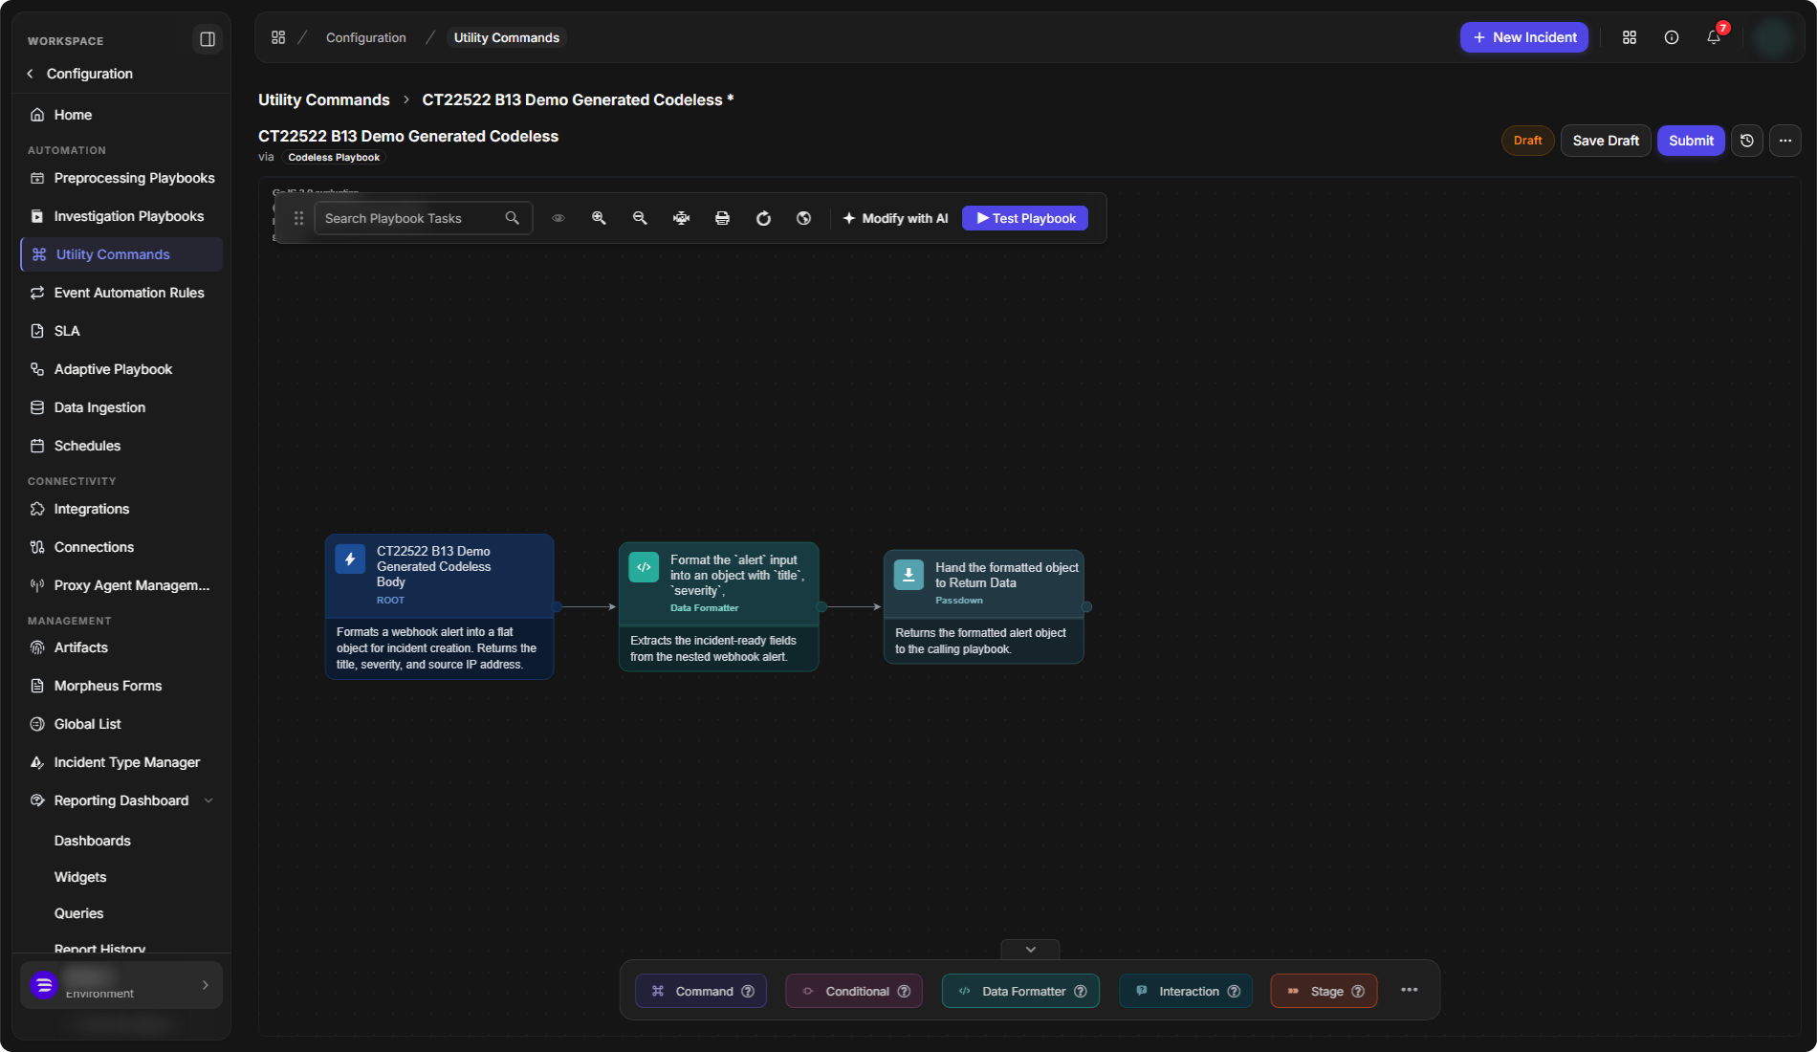Toggle the eye visibility icon in toolbar
This screenshot has height=1052, width=1817.
[x=558, y=218]
